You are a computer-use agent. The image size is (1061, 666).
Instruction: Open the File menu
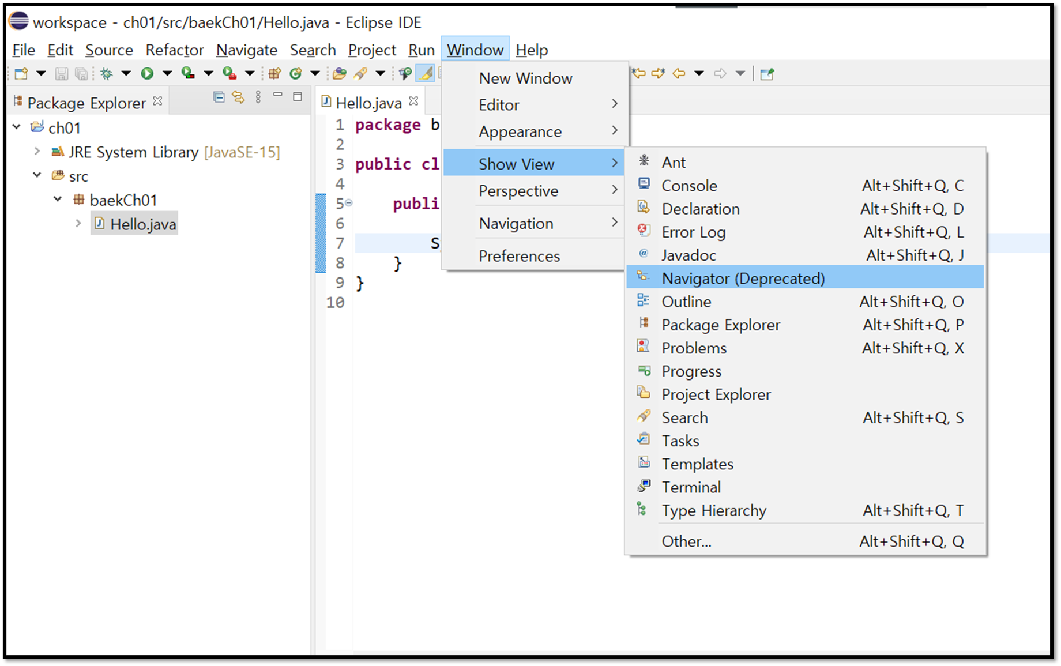[x=24, y=50]
